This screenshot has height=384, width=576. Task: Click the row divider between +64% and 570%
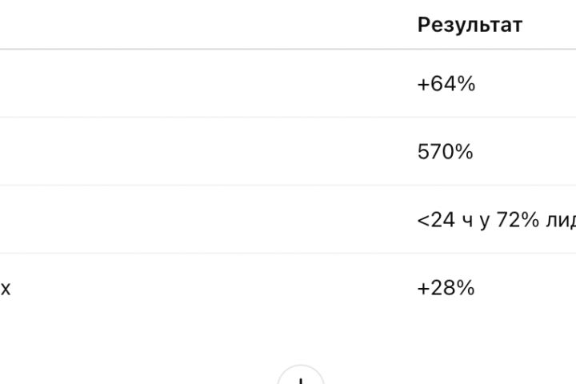point(320,118)
